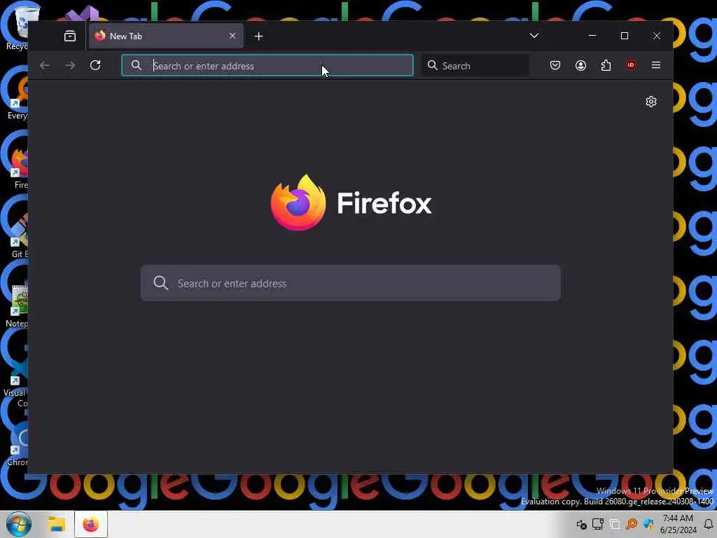
Task: Go forward one page arrow
Action: tap(70, 65)
